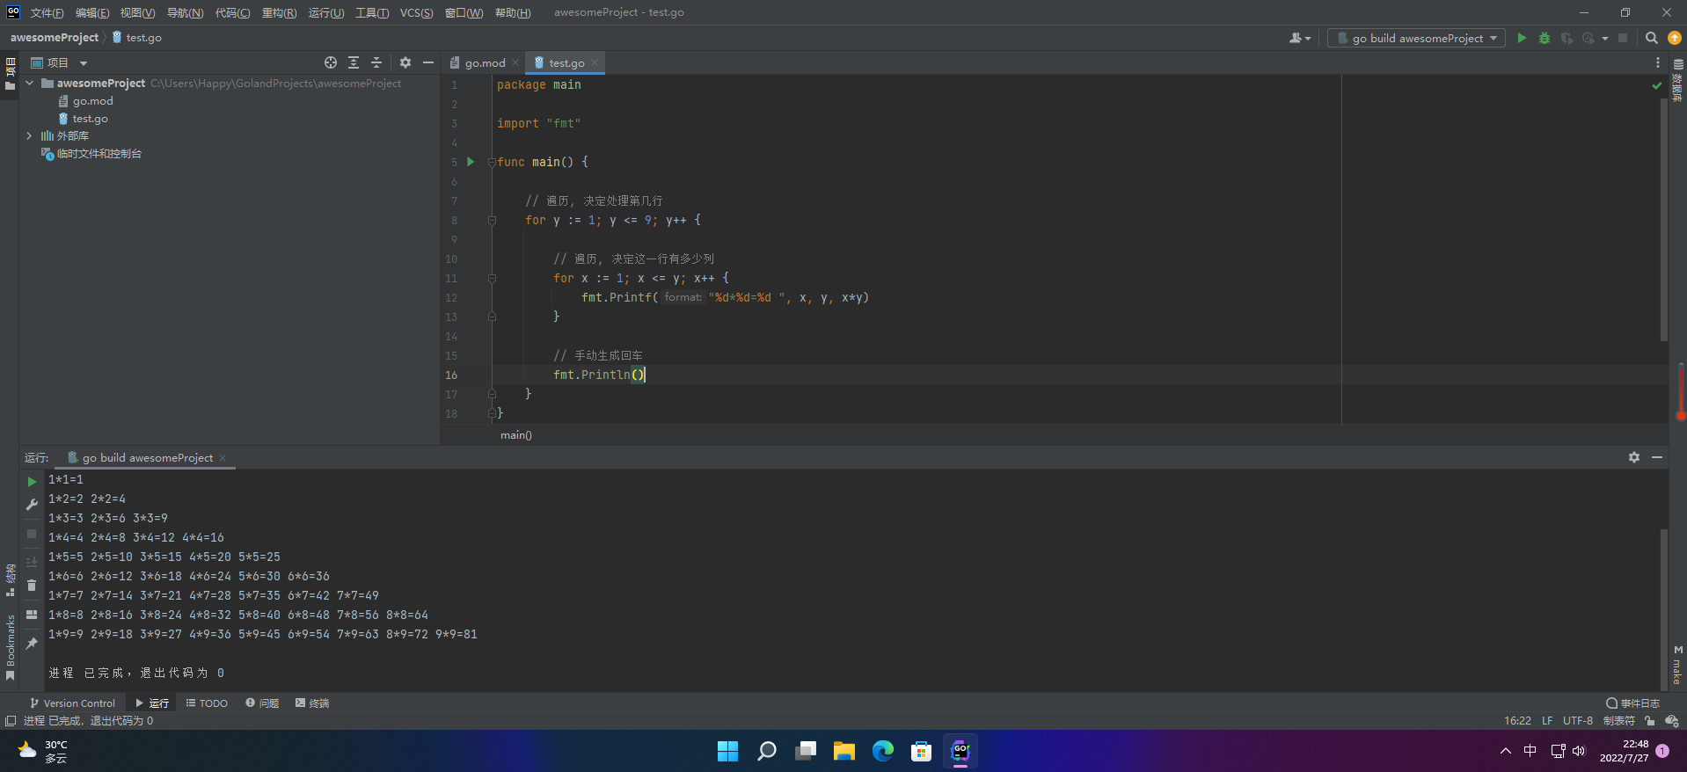Screen dimensions: 1687x772
Task: Open Search Everywhere magnifier
Action: tap(1651, 38)
